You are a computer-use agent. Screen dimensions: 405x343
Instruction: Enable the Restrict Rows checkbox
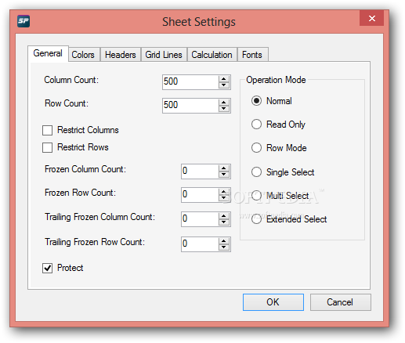point(47,147)
